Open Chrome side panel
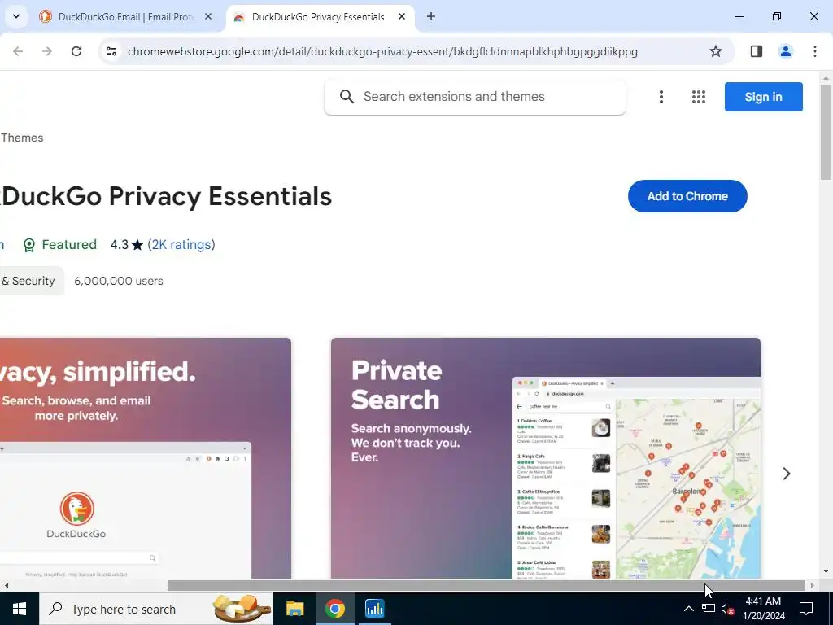The height and width of the screenshot is (625, 833). 757,51
